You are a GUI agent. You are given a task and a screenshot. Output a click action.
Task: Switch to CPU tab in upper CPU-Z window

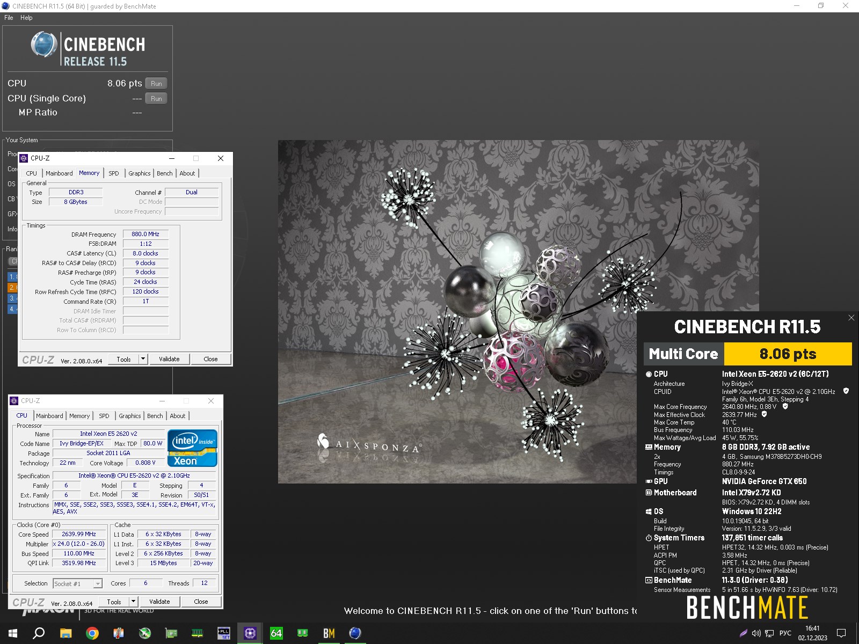32,173
